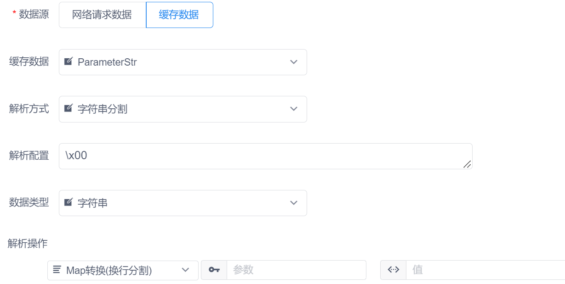Expand the 缓存数据 dropdown chevron

click(x=294, y=62)
